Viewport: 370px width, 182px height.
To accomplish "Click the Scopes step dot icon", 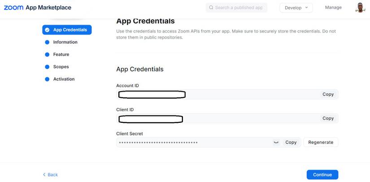I will 47,67.
